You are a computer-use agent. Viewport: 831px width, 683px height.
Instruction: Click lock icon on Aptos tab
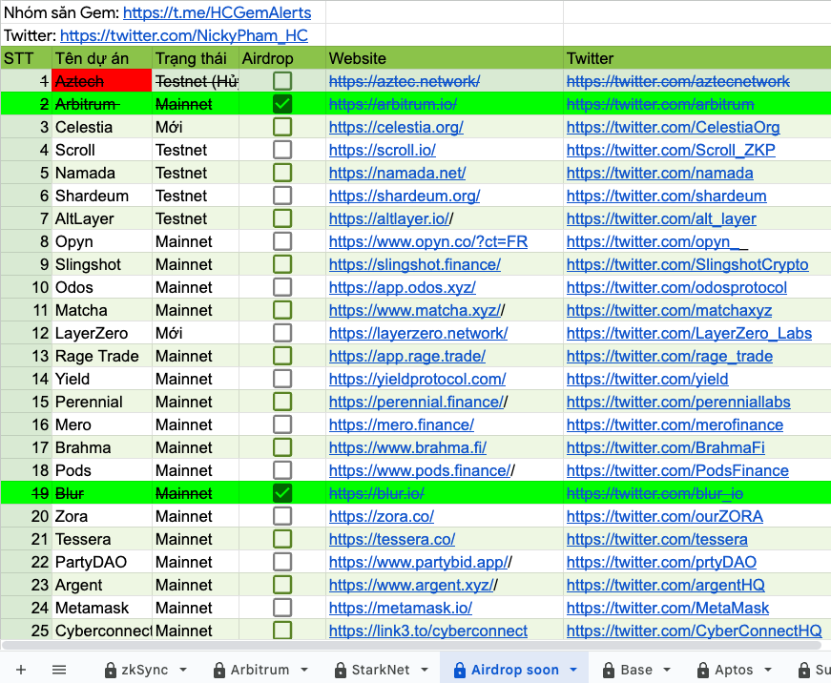(703, 671)
